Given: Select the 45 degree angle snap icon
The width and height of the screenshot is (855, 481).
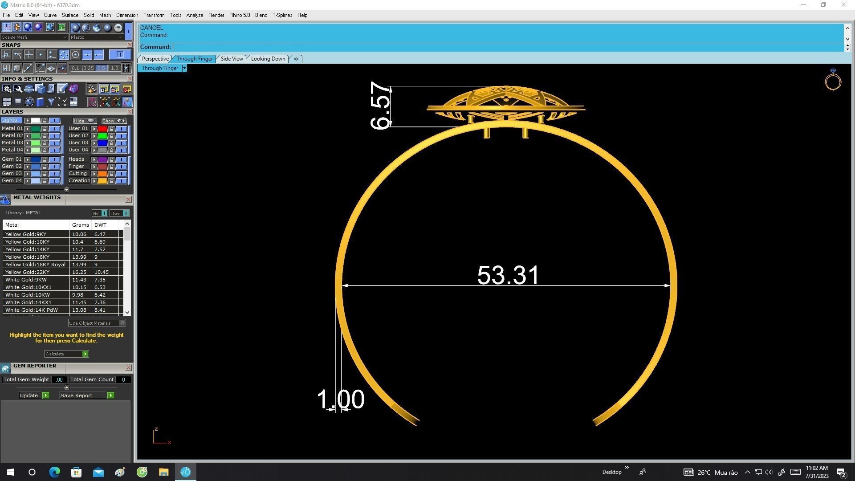Looking at the screenshot, I should tap(40, 68).
